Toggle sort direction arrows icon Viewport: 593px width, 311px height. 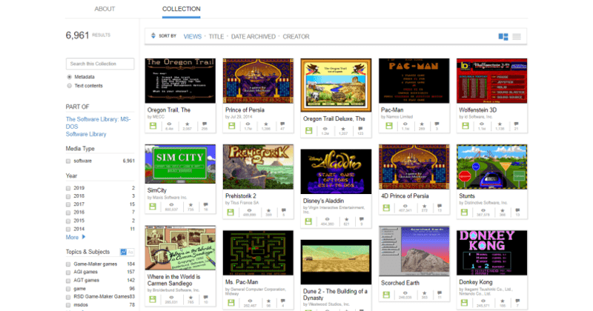[153, 36]
